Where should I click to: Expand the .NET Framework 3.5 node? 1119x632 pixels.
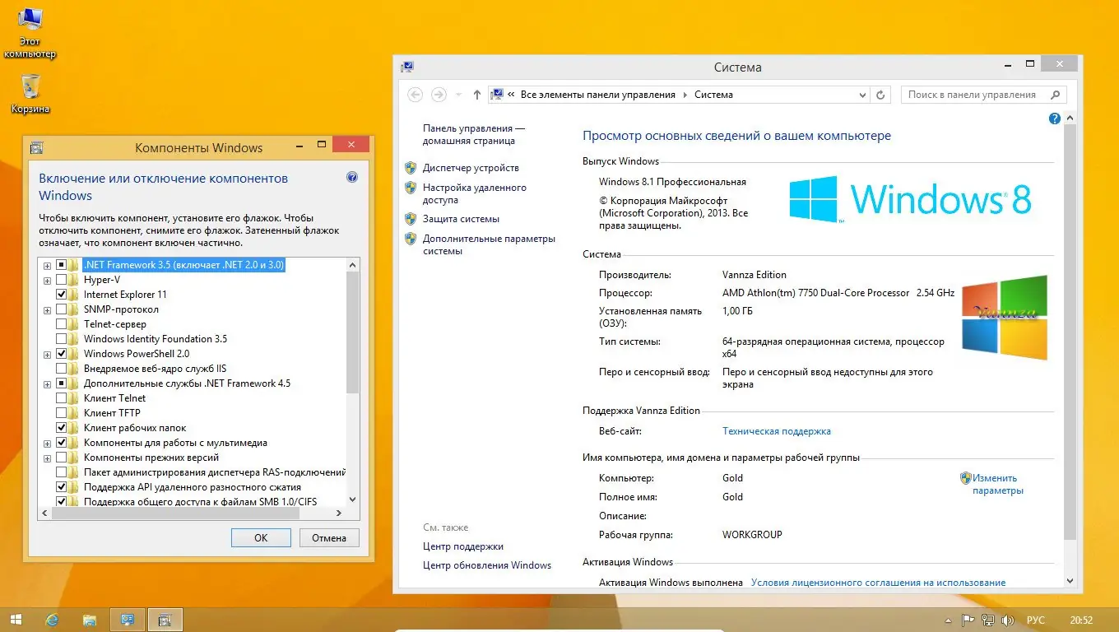point(48,266)
